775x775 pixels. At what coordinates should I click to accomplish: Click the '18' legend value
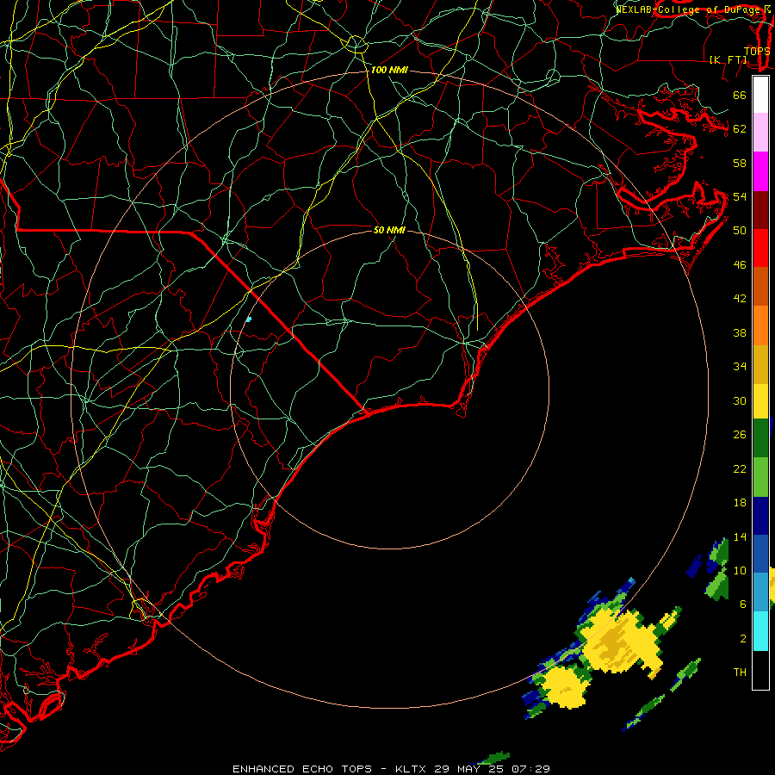click(x=740, y=503)
